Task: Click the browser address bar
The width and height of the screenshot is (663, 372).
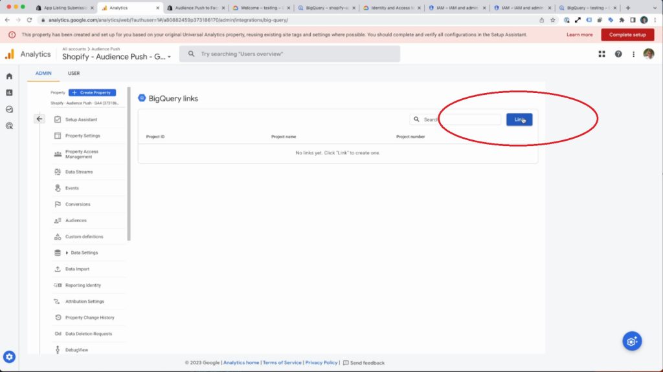Action: 287,20
